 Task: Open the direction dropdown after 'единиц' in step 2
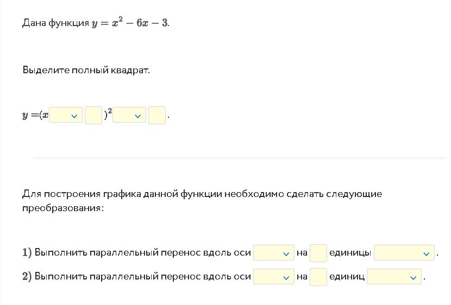pyautogui.click(x=394, y=277)
